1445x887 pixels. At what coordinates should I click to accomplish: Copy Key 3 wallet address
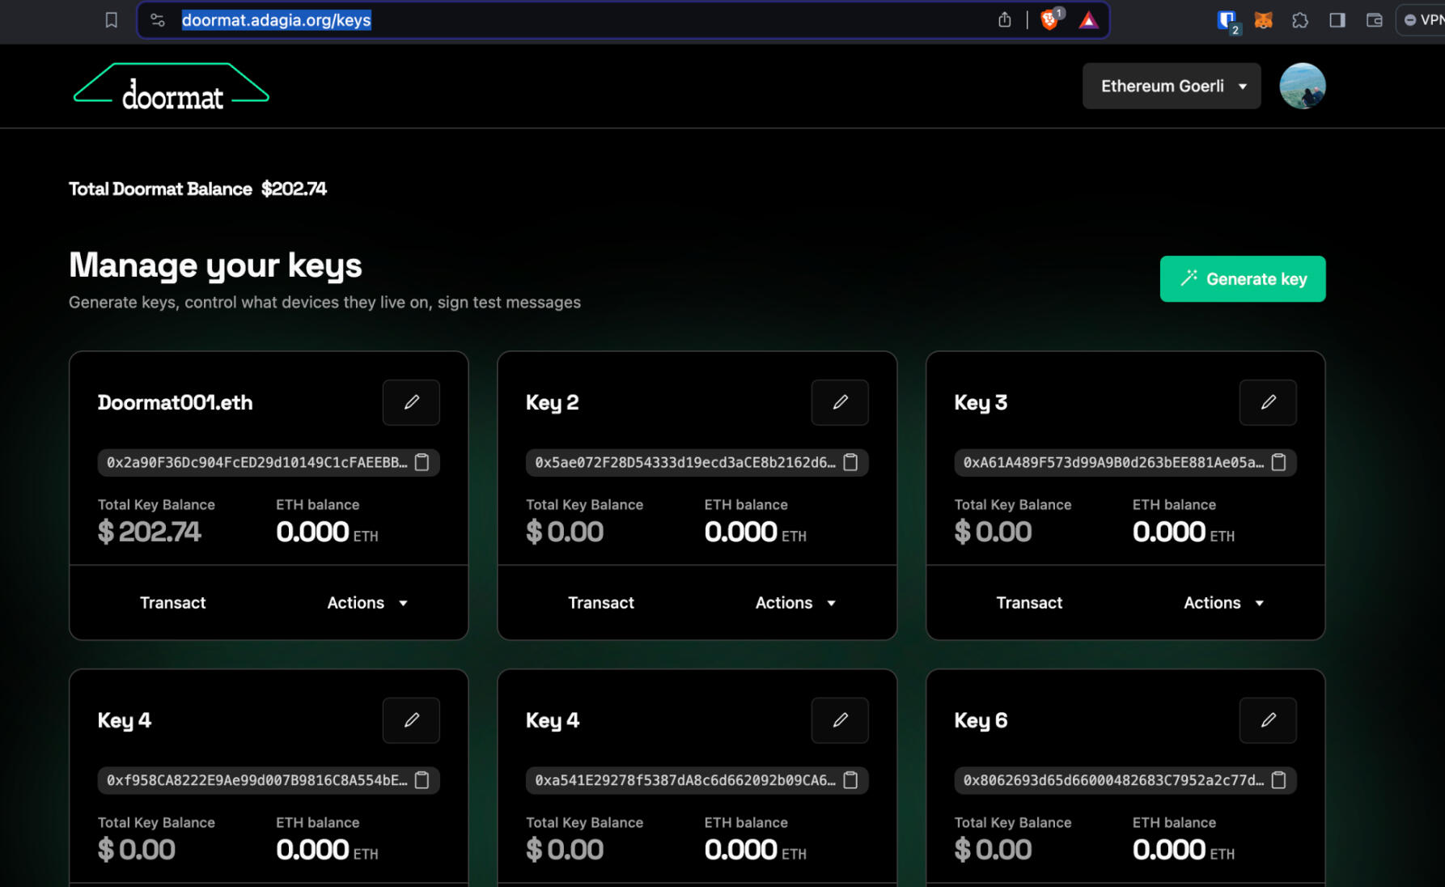(x=1278, y=462)
